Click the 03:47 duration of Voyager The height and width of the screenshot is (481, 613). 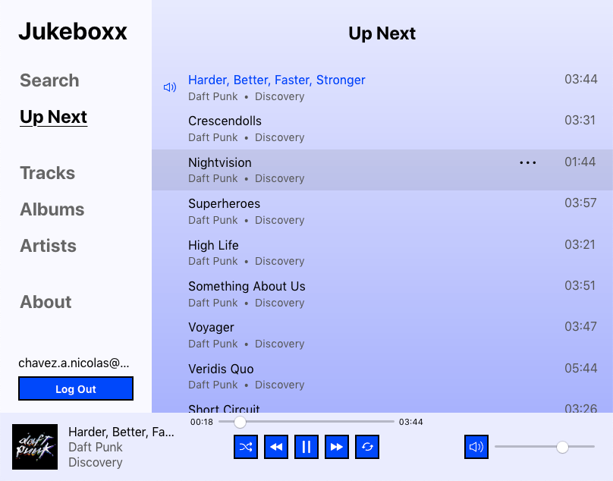[x=581, y=326]
